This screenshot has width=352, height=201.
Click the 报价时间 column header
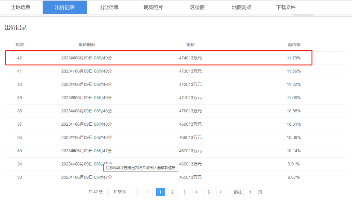point(87,45)
